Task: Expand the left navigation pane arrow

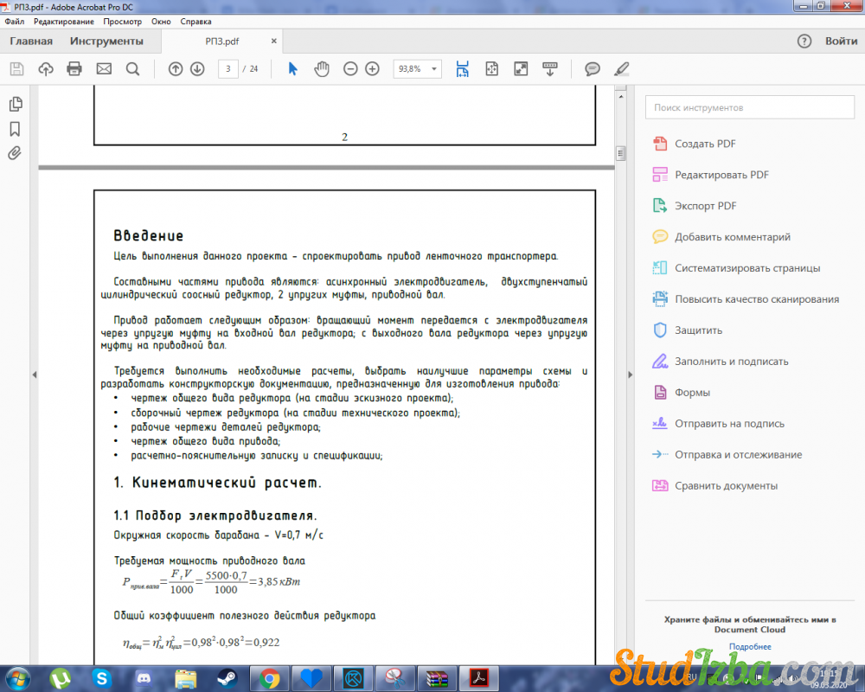Action: tap(34, 374)
